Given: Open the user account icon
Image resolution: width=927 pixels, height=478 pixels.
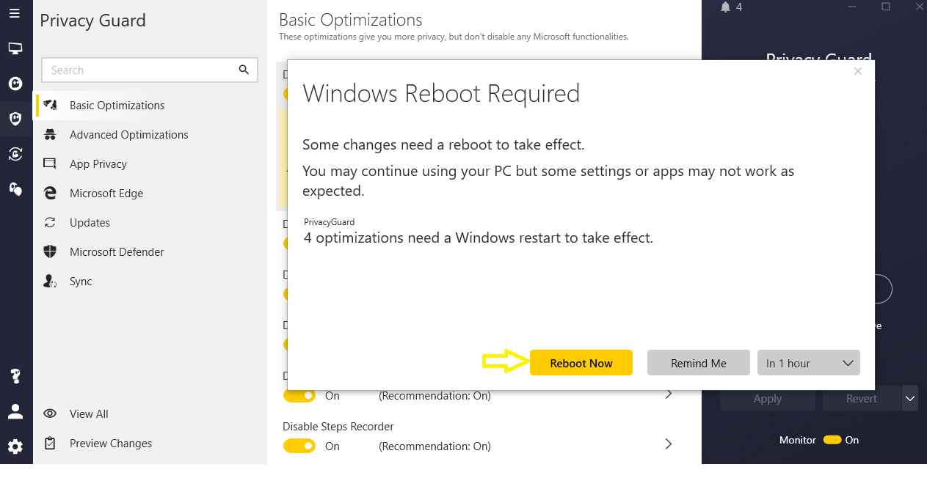Looking at the screenshot, I should tap(15, 411).
